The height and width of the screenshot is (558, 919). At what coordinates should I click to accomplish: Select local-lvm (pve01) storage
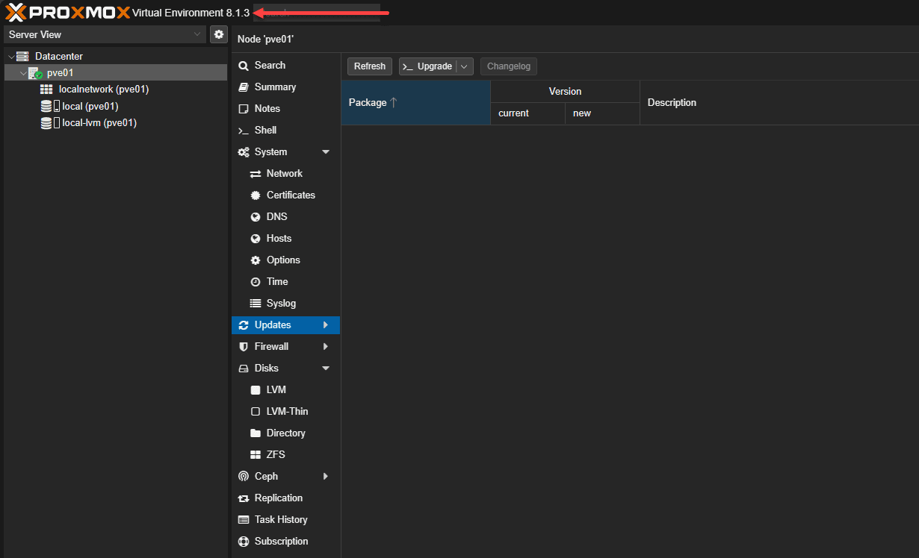(x=99, y=123)
